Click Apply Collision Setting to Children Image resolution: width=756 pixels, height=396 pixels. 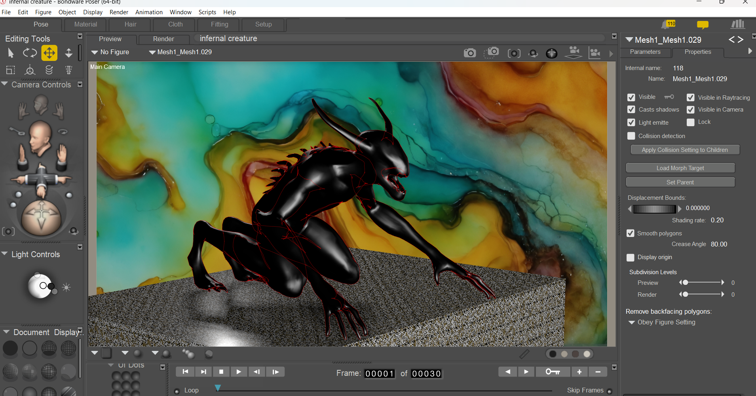point(685,150)
